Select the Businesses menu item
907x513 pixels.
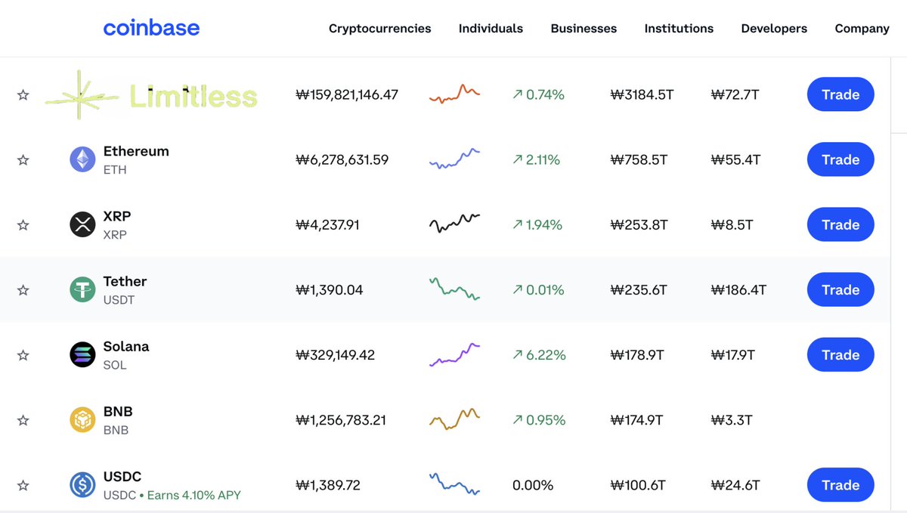pyautogui.click(x=584, y=29)
